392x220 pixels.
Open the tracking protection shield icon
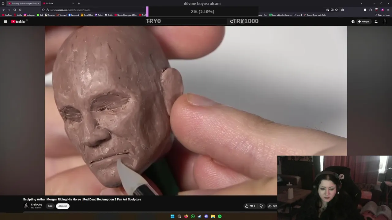[43, 10]
